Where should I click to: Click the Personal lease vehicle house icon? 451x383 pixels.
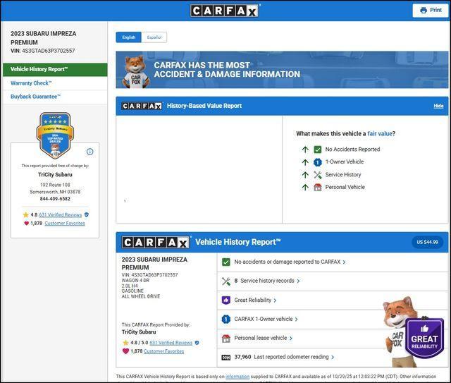(x=226, y=339)
